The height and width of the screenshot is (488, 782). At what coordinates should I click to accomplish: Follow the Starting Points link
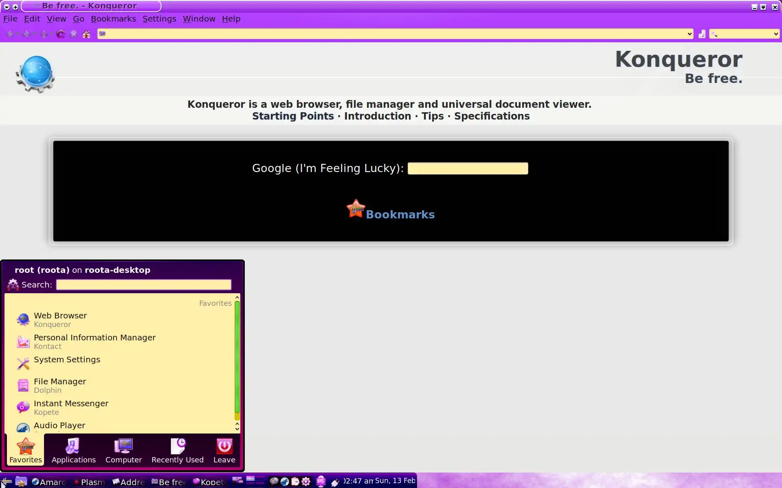click(293, 116)
